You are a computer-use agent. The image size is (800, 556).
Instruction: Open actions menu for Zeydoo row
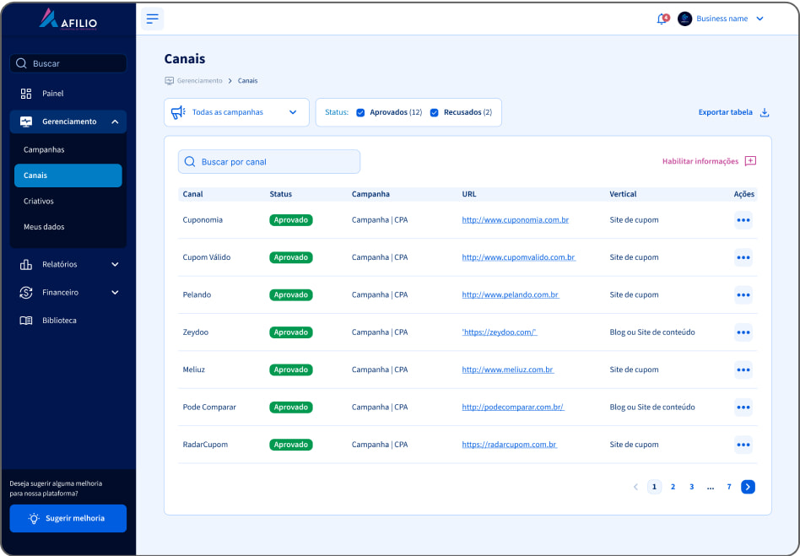coord(743,332)
